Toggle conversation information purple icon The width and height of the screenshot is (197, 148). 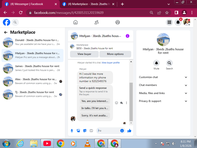tap(127, 36)
